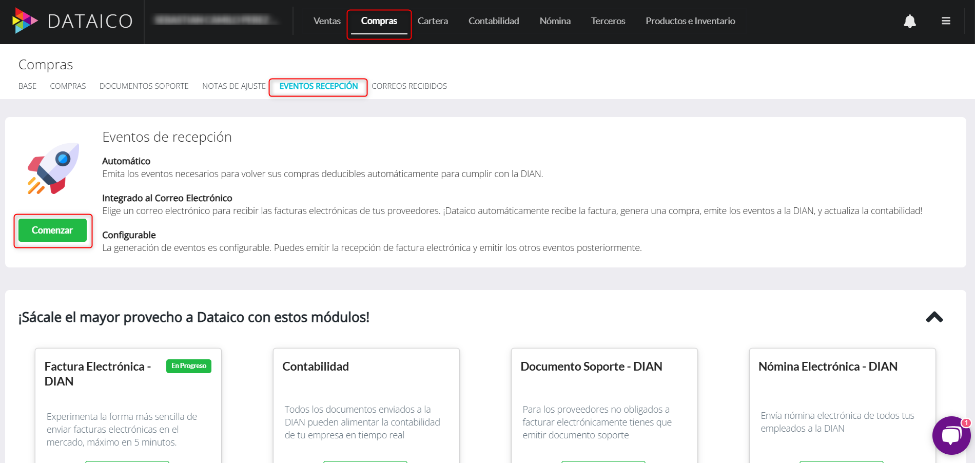View the NOTAS DE AJUSTE tab
Image resolution: width=975 pixels, height=463 pixels.
tap(233, 86)
